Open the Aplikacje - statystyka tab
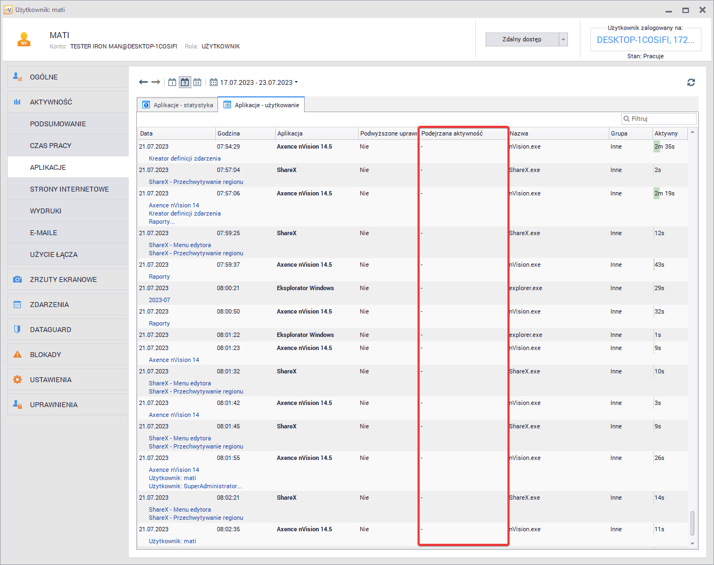The image size is (714, 565). point(178,105)
